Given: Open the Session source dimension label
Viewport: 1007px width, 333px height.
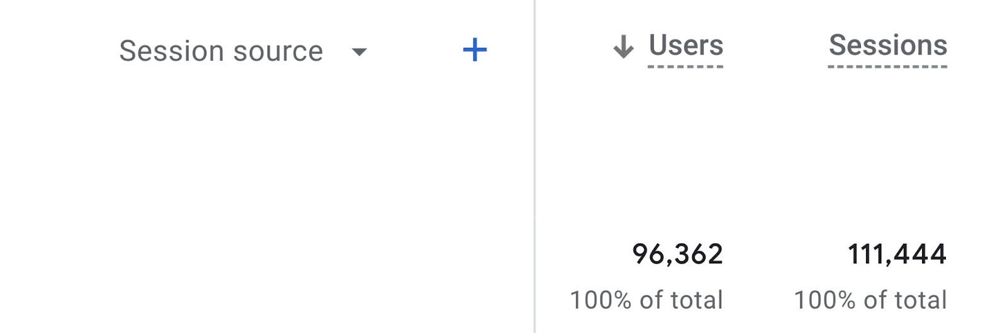Looking at the screenshot, I should 221,51.
